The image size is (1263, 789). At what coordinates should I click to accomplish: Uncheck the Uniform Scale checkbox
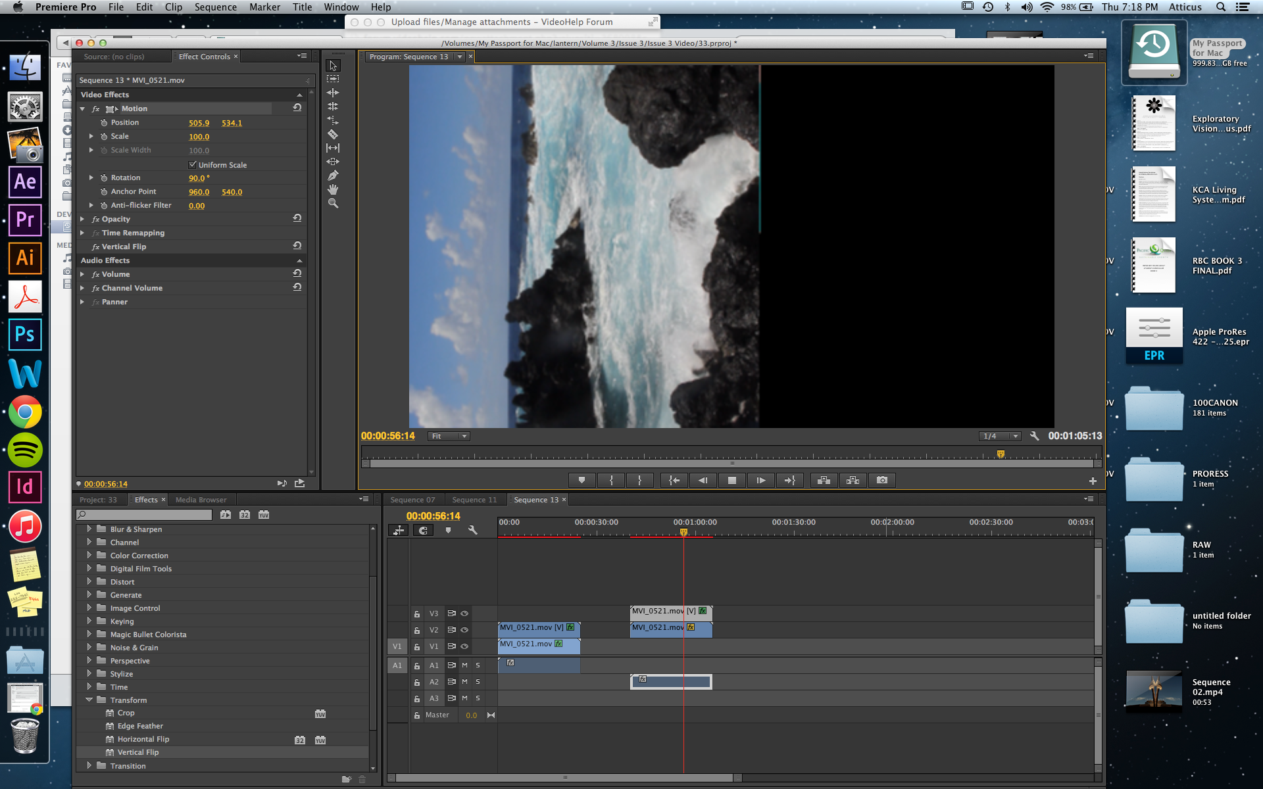click(x=193, y=164)
